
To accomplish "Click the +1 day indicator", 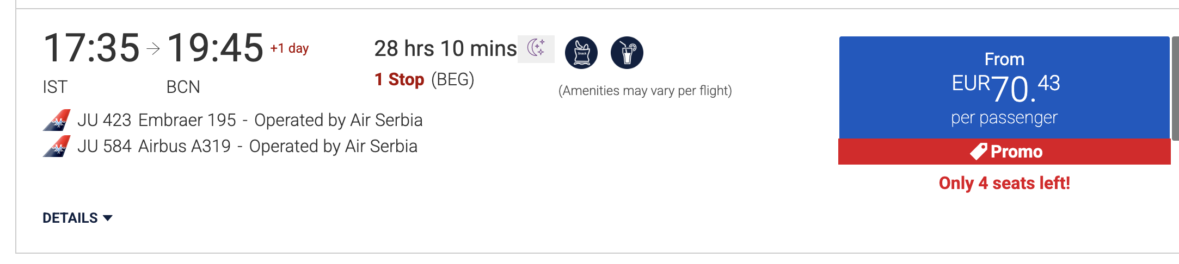I will click(290, 48).
